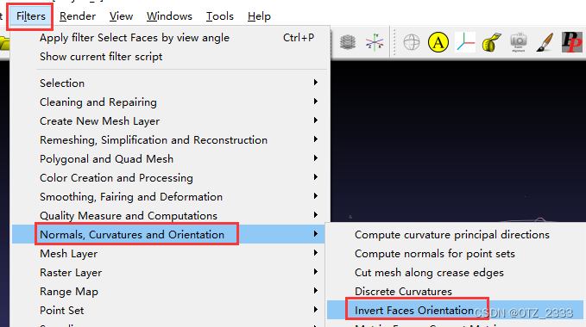
Task: Open the Filters menu
Action: point(31,16)
